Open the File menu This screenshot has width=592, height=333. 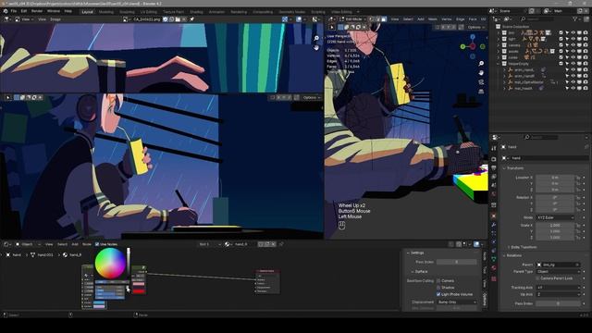coord(14,11)
